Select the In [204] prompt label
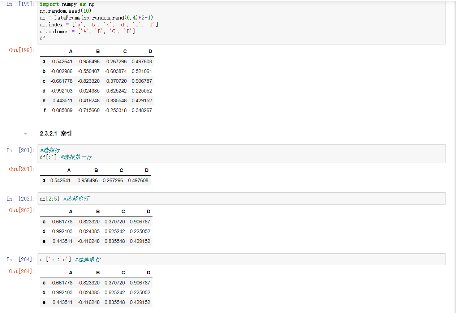The width and height of the screenshot is (456, 313). (21, 260)
